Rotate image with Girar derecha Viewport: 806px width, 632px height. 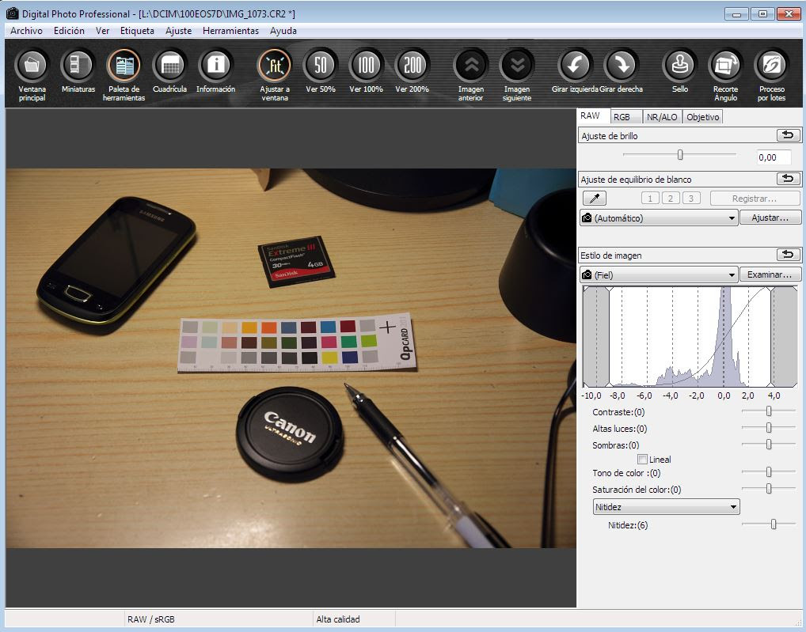click(621, 65)
